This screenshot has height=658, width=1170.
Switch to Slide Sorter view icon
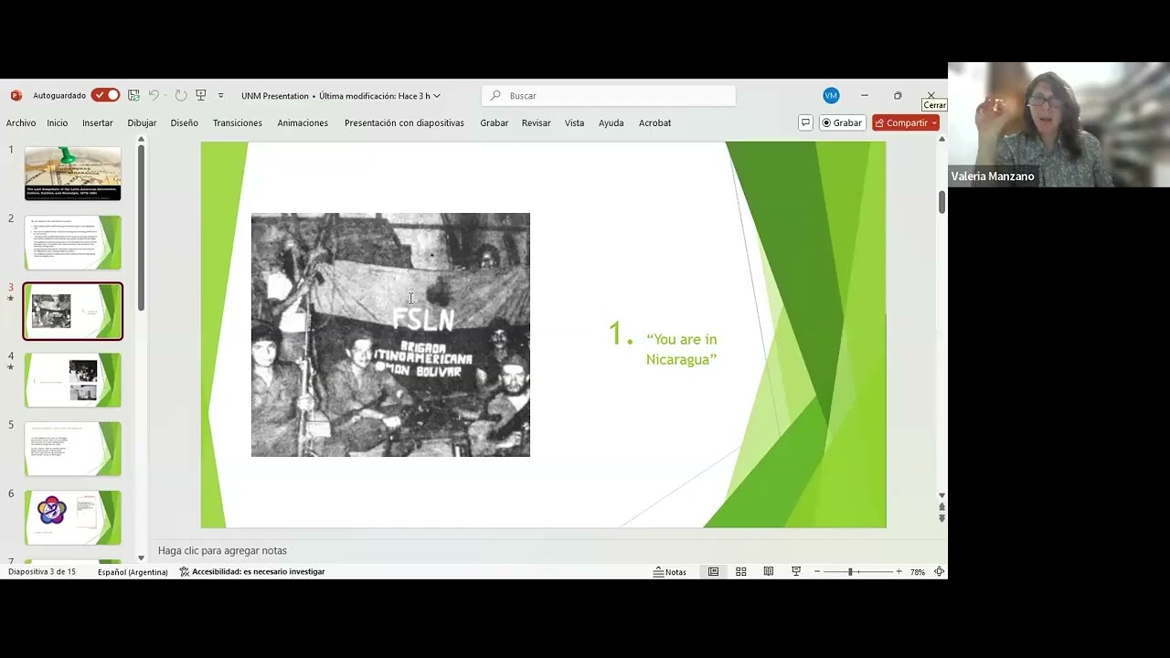(741, 571)
